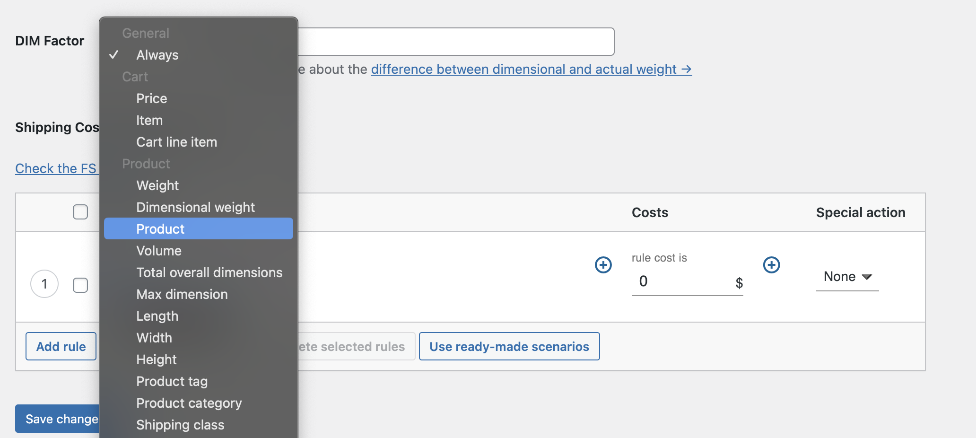Click the plus icon beside Special action column
Screen dimensions: 976x438
[771, 265]
